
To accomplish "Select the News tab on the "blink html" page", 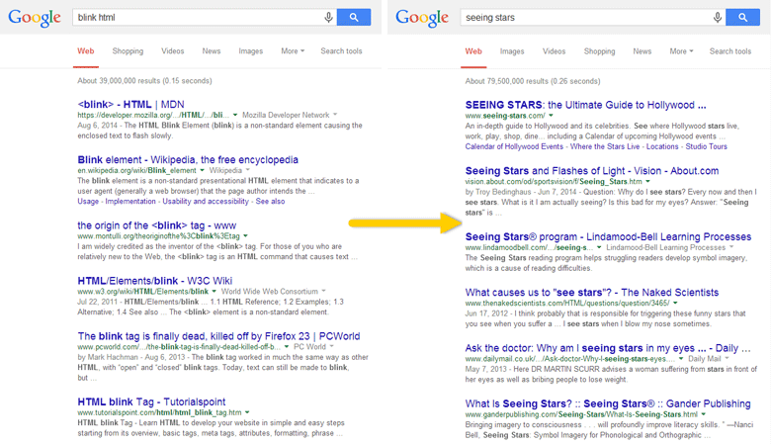I will click(x=212, y=51).
